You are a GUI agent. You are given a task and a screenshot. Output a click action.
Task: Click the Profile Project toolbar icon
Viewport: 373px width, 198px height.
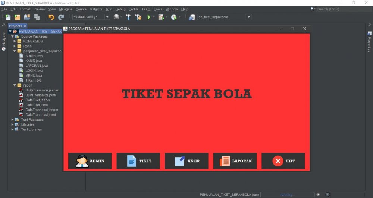coord(174,17)
